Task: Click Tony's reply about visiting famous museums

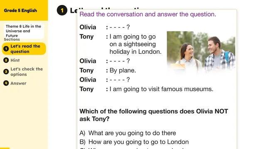Action: click(161, 89)
